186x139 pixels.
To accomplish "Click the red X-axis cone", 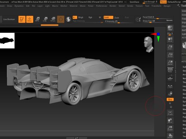I will pyautogui.click(x=153, y=34).
